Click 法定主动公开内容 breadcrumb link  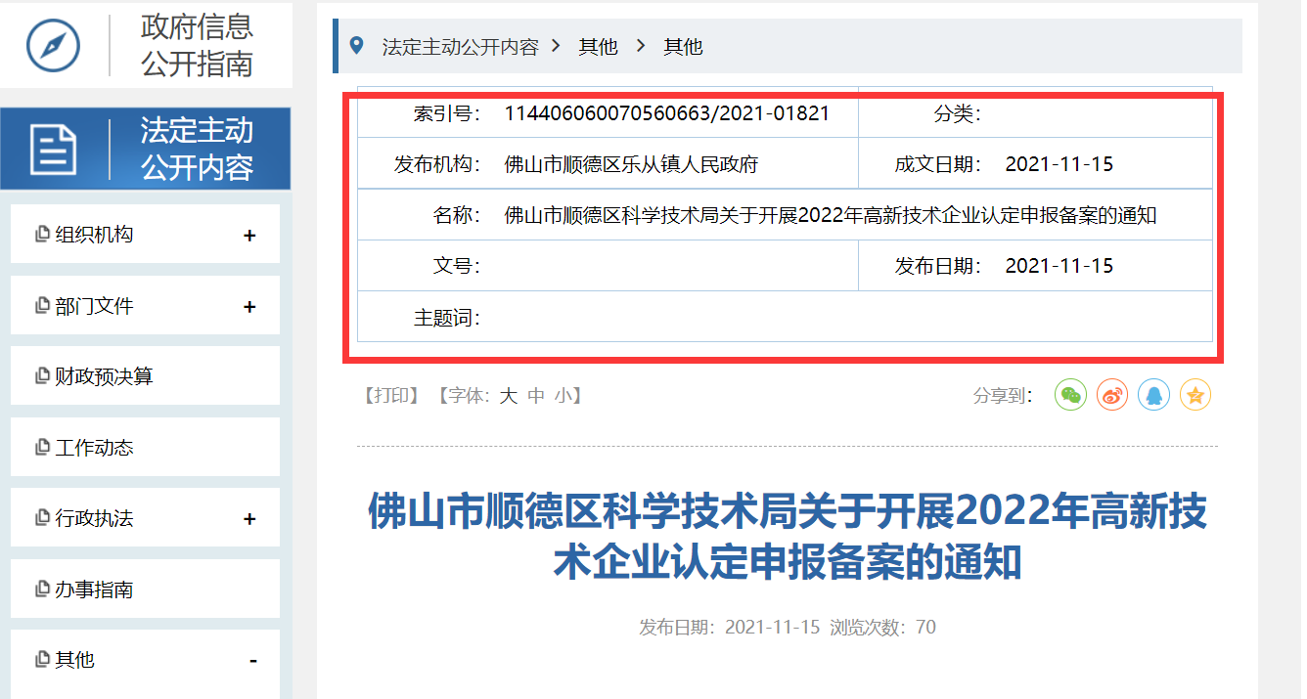pyautogui.click(x=460, y=46)
